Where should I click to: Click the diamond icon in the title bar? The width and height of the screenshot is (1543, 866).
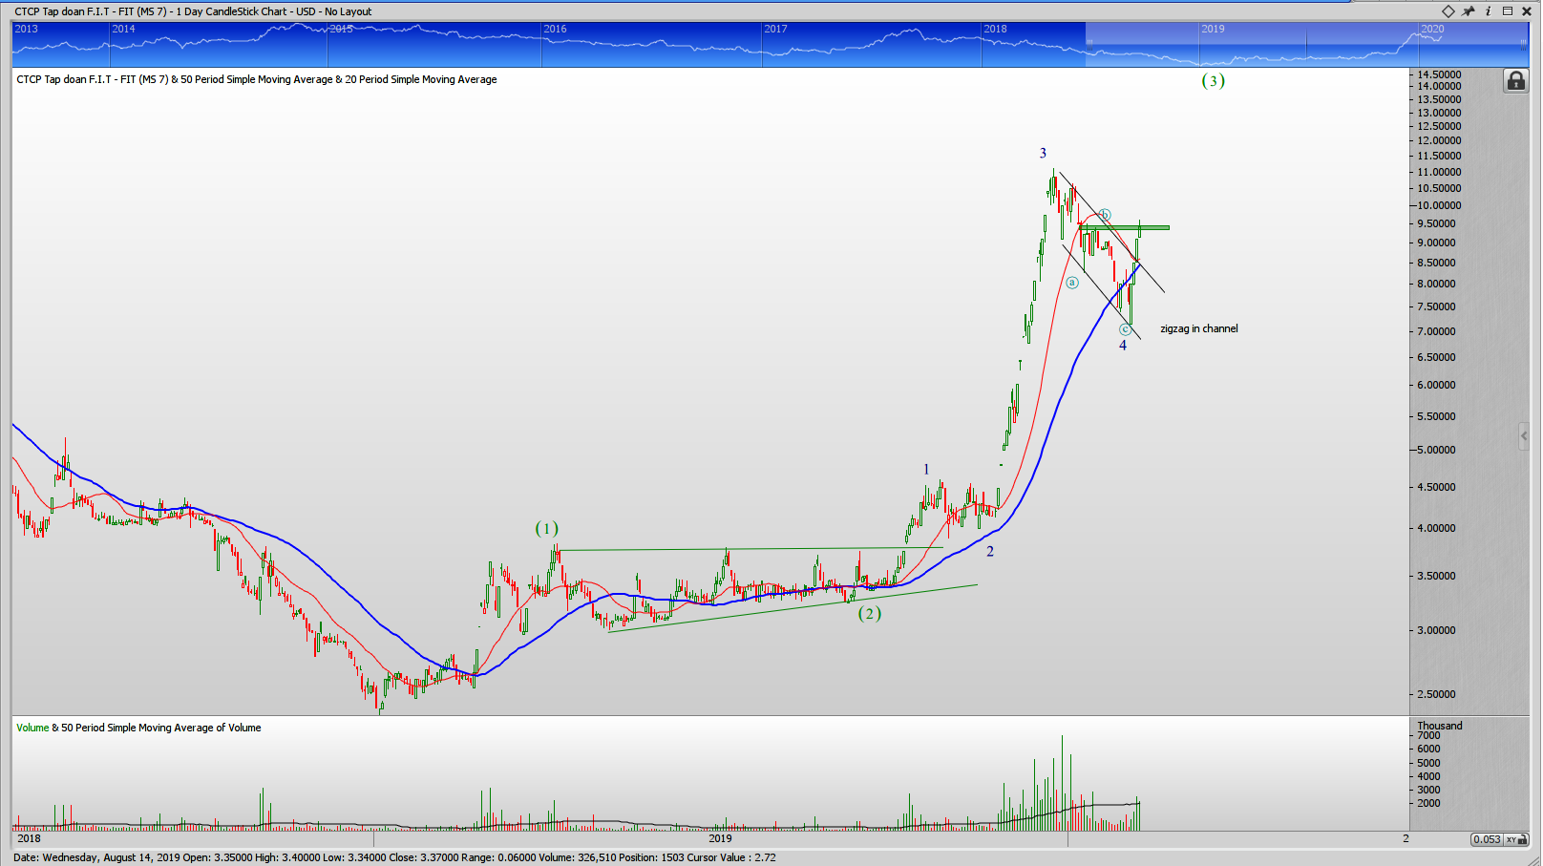pyautogui.click(x=1448, y=11)
